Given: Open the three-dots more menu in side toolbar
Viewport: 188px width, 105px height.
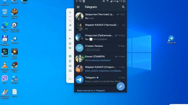Looking at the screenshot, I should click(70, 79).
